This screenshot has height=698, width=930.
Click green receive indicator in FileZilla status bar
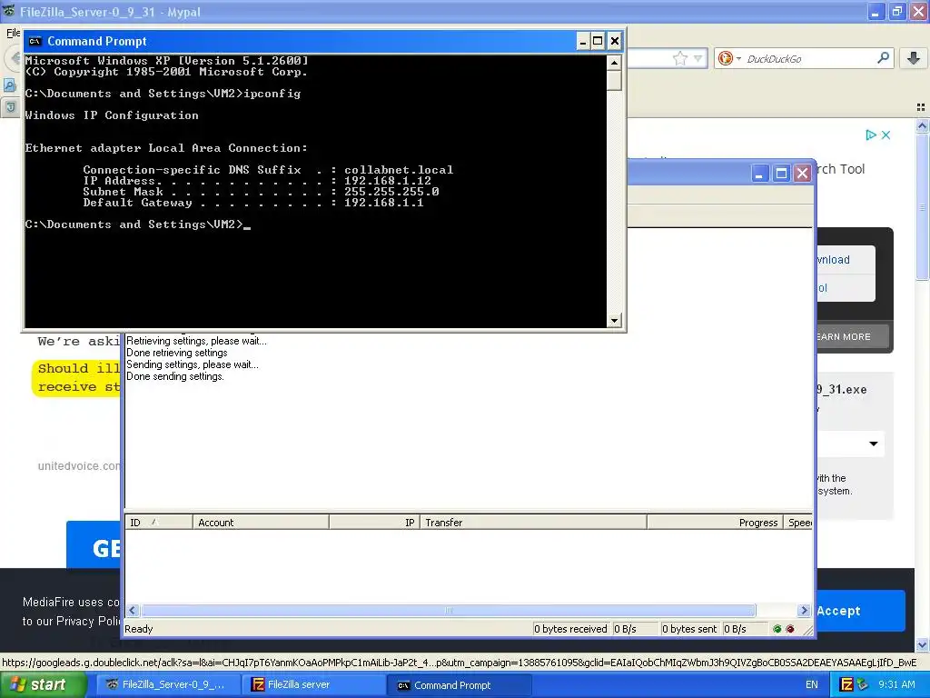(x=777, y=629)
